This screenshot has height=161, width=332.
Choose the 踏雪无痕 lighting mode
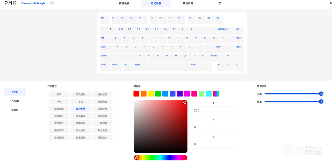tap(102, 102)
